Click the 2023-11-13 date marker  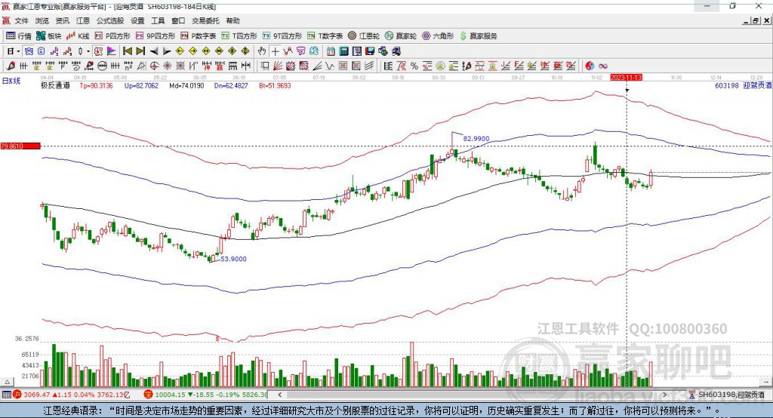[626, 78]
